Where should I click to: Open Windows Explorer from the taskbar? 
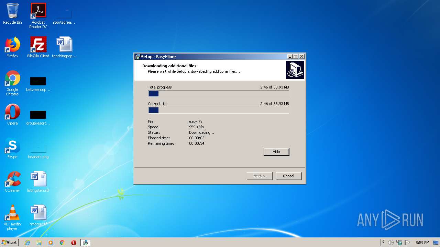tap(39, 243)
